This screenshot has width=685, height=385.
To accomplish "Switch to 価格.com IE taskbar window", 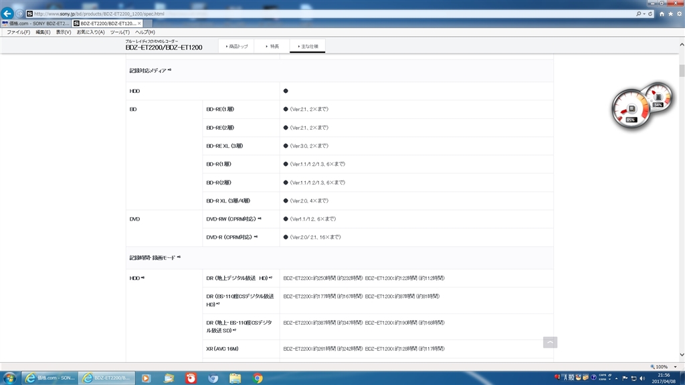I will (50, 378).
